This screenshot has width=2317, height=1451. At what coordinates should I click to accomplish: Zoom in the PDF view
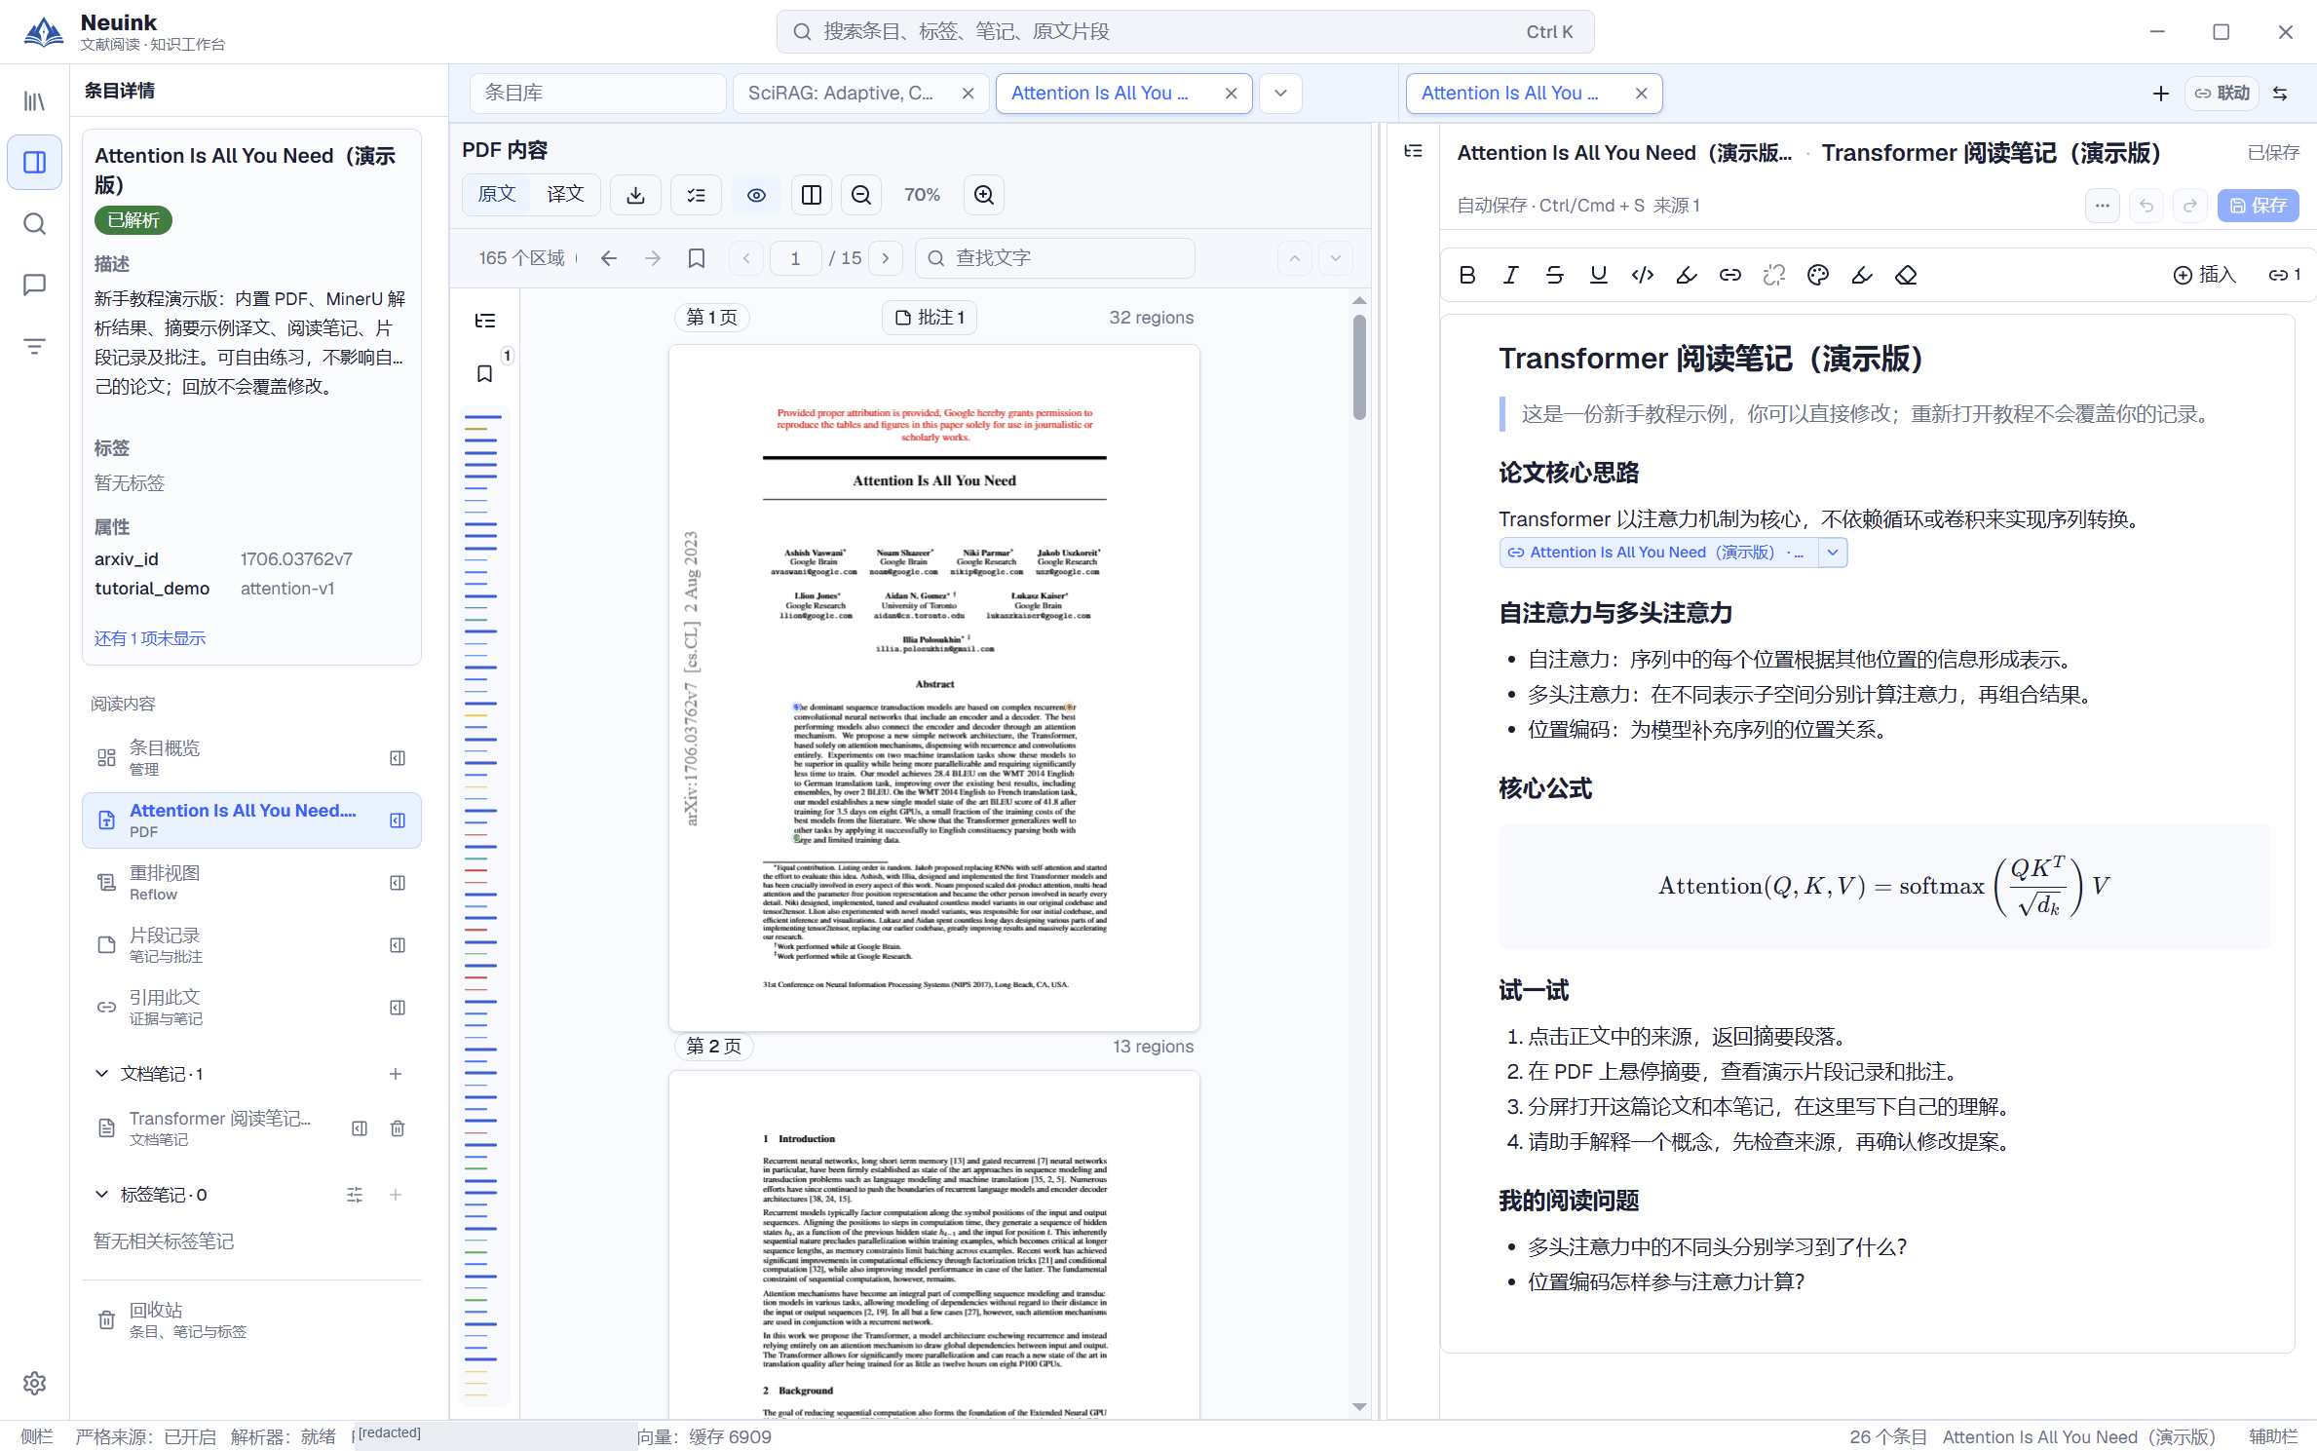point(984,195)
